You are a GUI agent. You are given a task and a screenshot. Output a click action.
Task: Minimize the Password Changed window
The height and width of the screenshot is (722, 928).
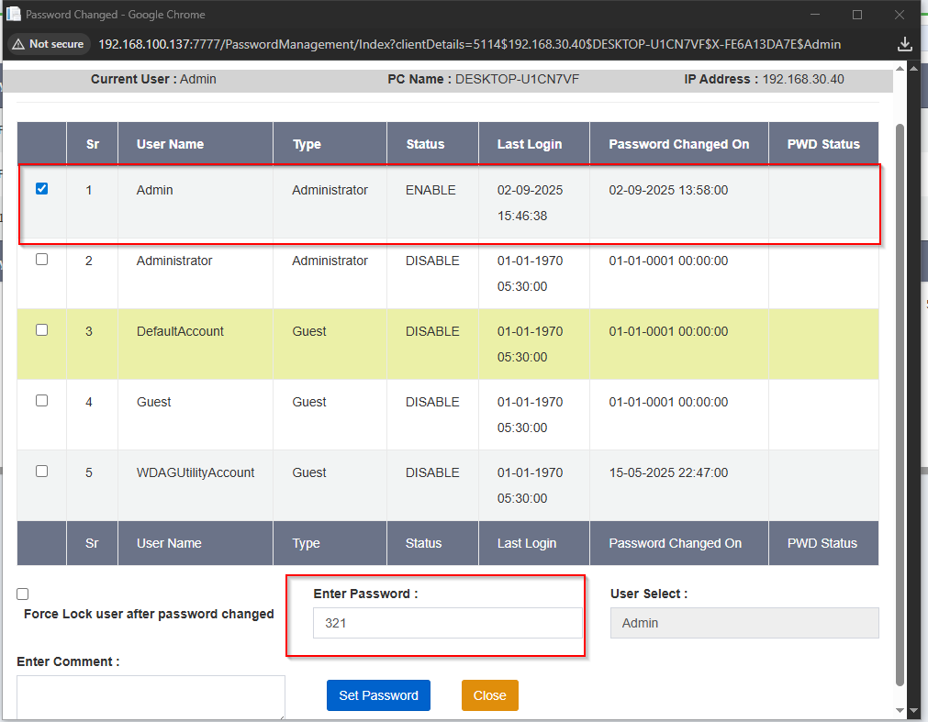pos(814,15)
